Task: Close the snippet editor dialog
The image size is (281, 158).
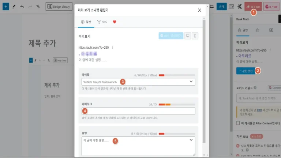Action: pos(199,10)
